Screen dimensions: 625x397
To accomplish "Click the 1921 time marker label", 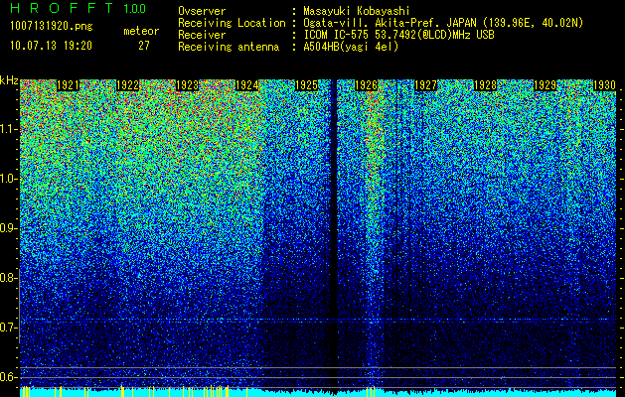I will pyautogui.click(x=68, y=85).
